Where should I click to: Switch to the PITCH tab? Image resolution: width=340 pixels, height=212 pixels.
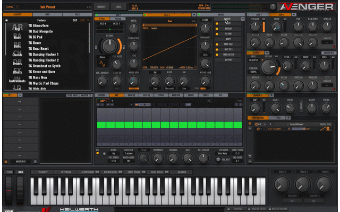pos(161,95)
